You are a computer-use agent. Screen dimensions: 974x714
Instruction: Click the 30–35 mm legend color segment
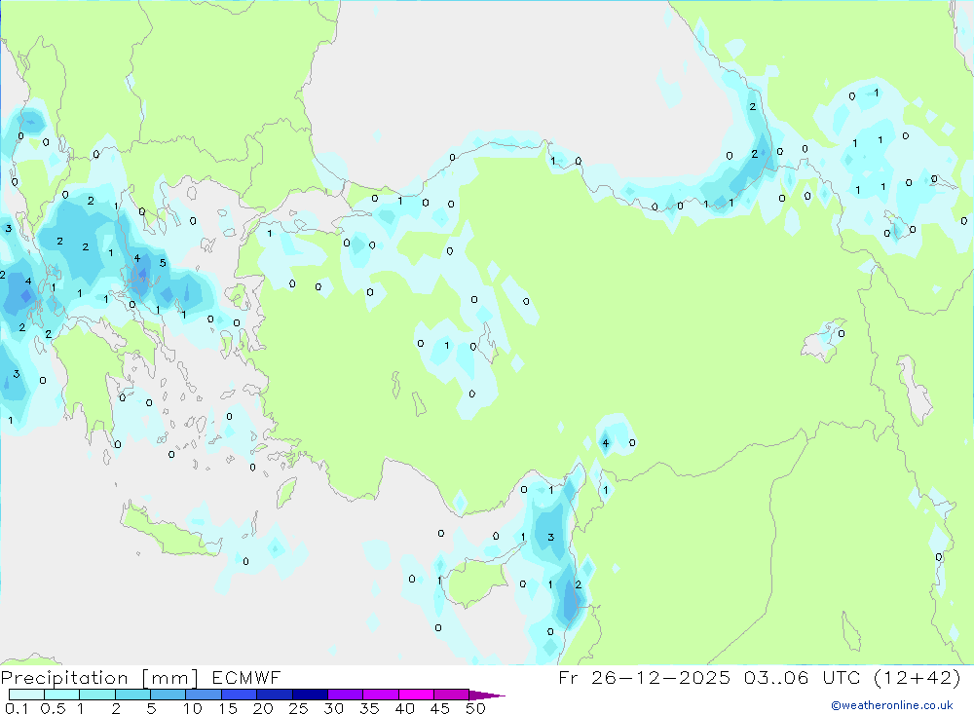coord(345,695)
